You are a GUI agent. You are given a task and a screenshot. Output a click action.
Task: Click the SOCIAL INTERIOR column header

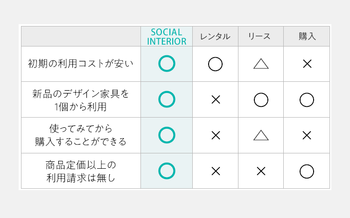point(167,37)
